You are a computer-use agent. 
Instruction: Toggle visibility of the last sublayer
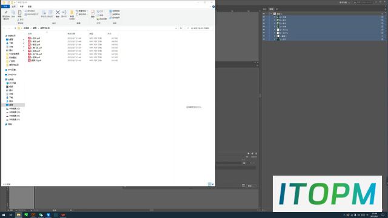pyautogui.click(x=264, y=39)
